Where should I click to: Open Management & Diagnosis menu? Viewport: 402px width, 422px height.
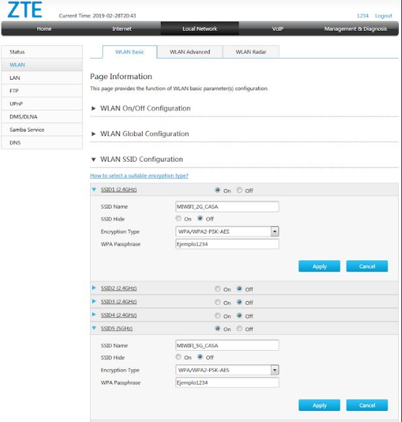tap(356, 29)
